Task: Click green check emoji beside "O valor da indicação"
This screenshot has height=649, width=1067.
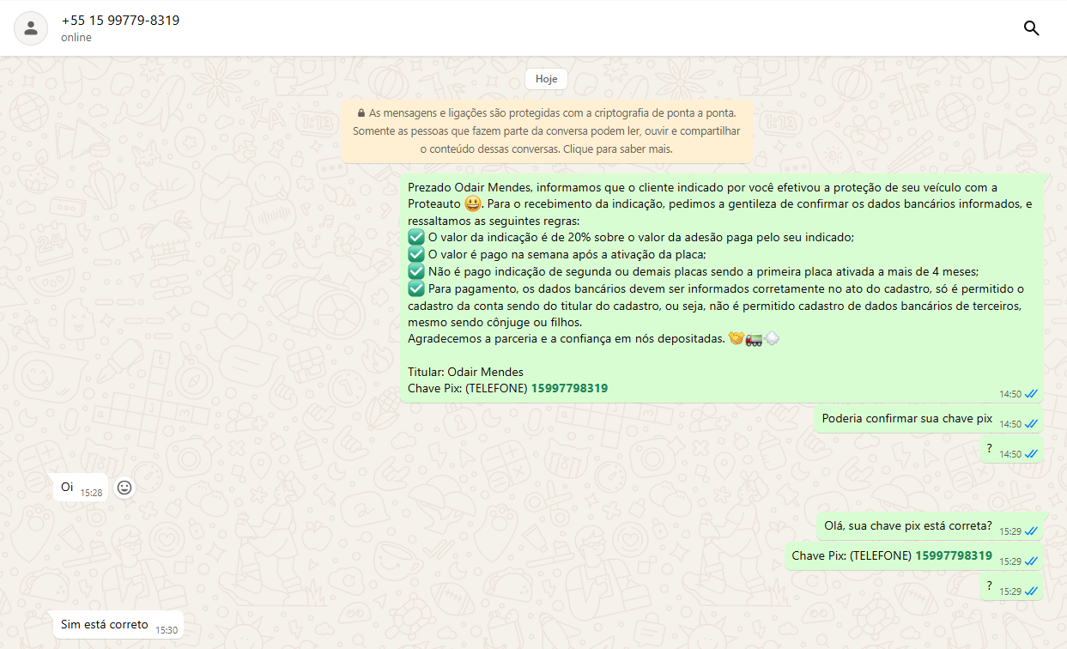Action: click(416, 238)
